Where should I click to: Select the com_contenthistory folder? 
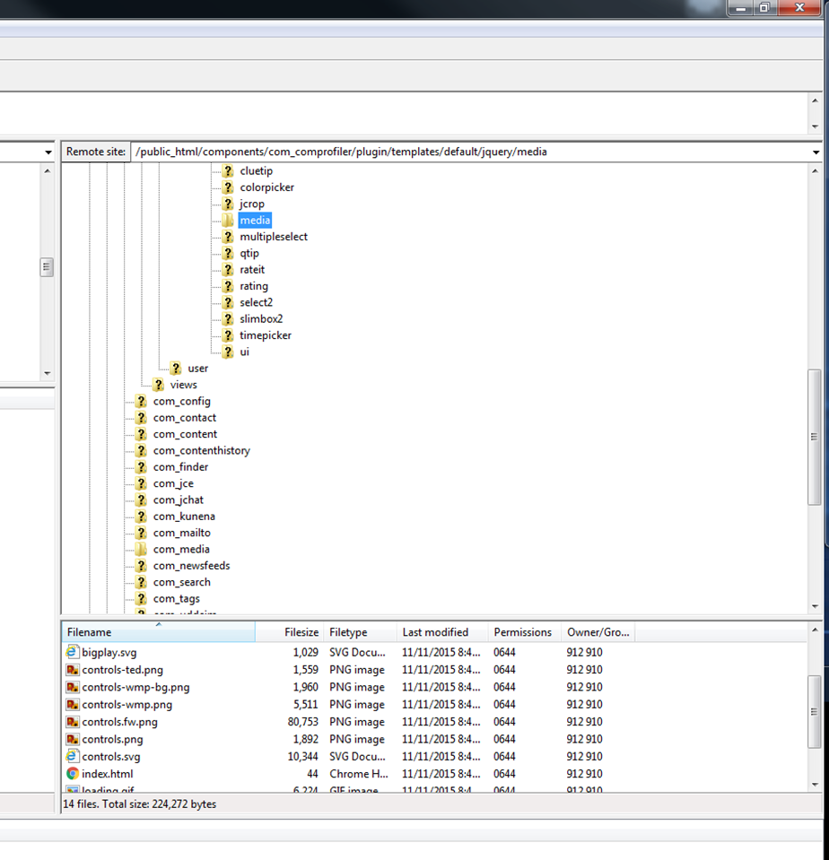pyautogui.click(x=201, y=451)
